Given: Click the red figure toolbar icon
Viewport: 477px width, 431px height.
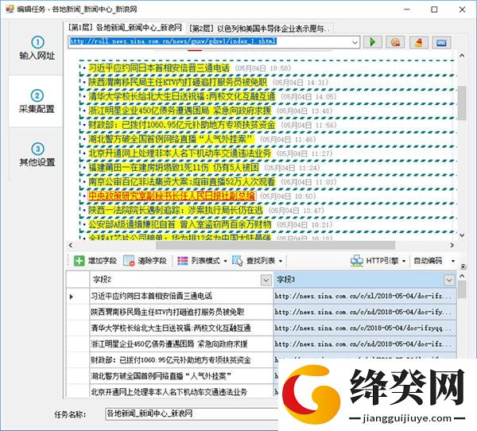Looking at the screenshot, I should (419, 42).
